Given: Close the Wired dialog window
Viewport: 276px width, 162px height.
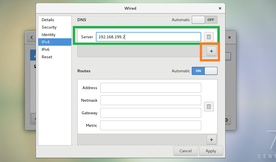Looking at the screenshot, I should 220,9.
